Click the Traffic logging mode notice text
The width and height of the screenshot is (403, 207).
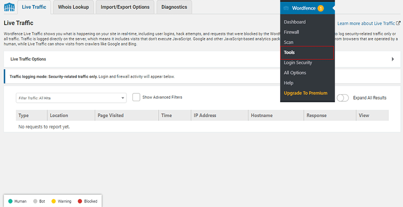92,77
